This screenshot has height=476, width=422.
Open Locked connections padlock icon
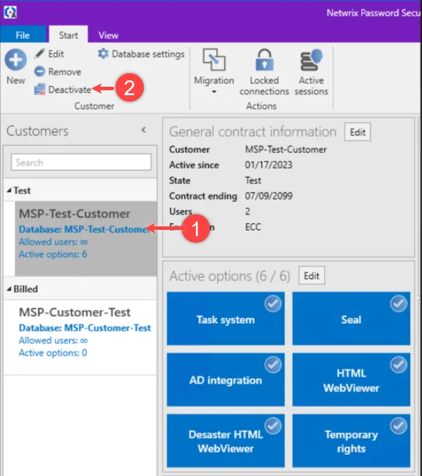[264, 59]
